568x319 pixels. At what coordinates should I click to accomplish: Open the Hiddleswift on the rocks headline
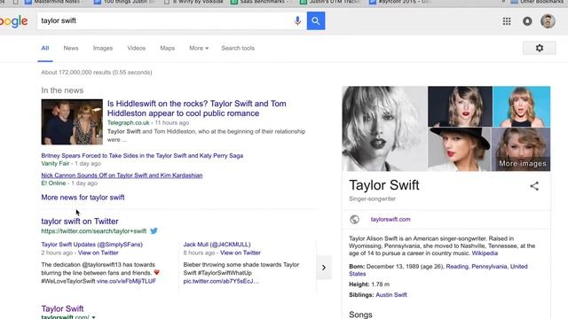(197, 108)
